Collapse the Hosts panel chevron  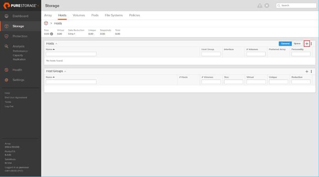(x=56, y=44)
